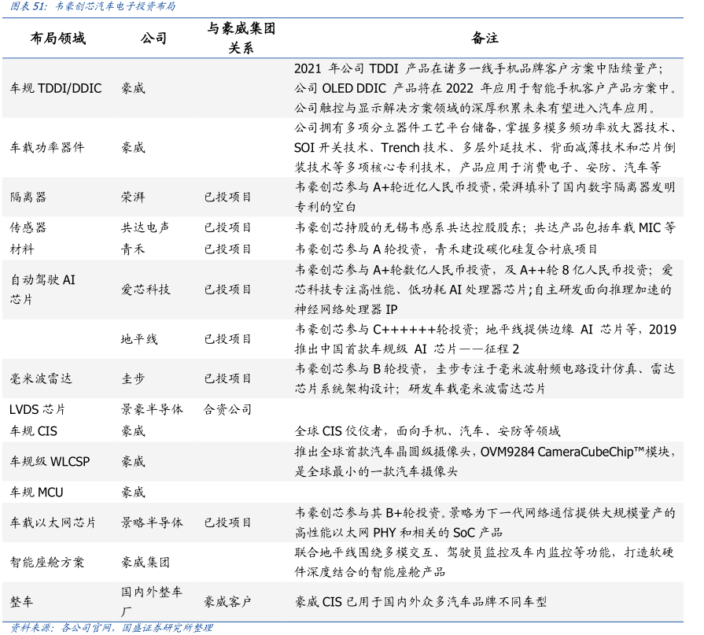Click "已投项目" in the 景略半导体 row

point(227,522)
